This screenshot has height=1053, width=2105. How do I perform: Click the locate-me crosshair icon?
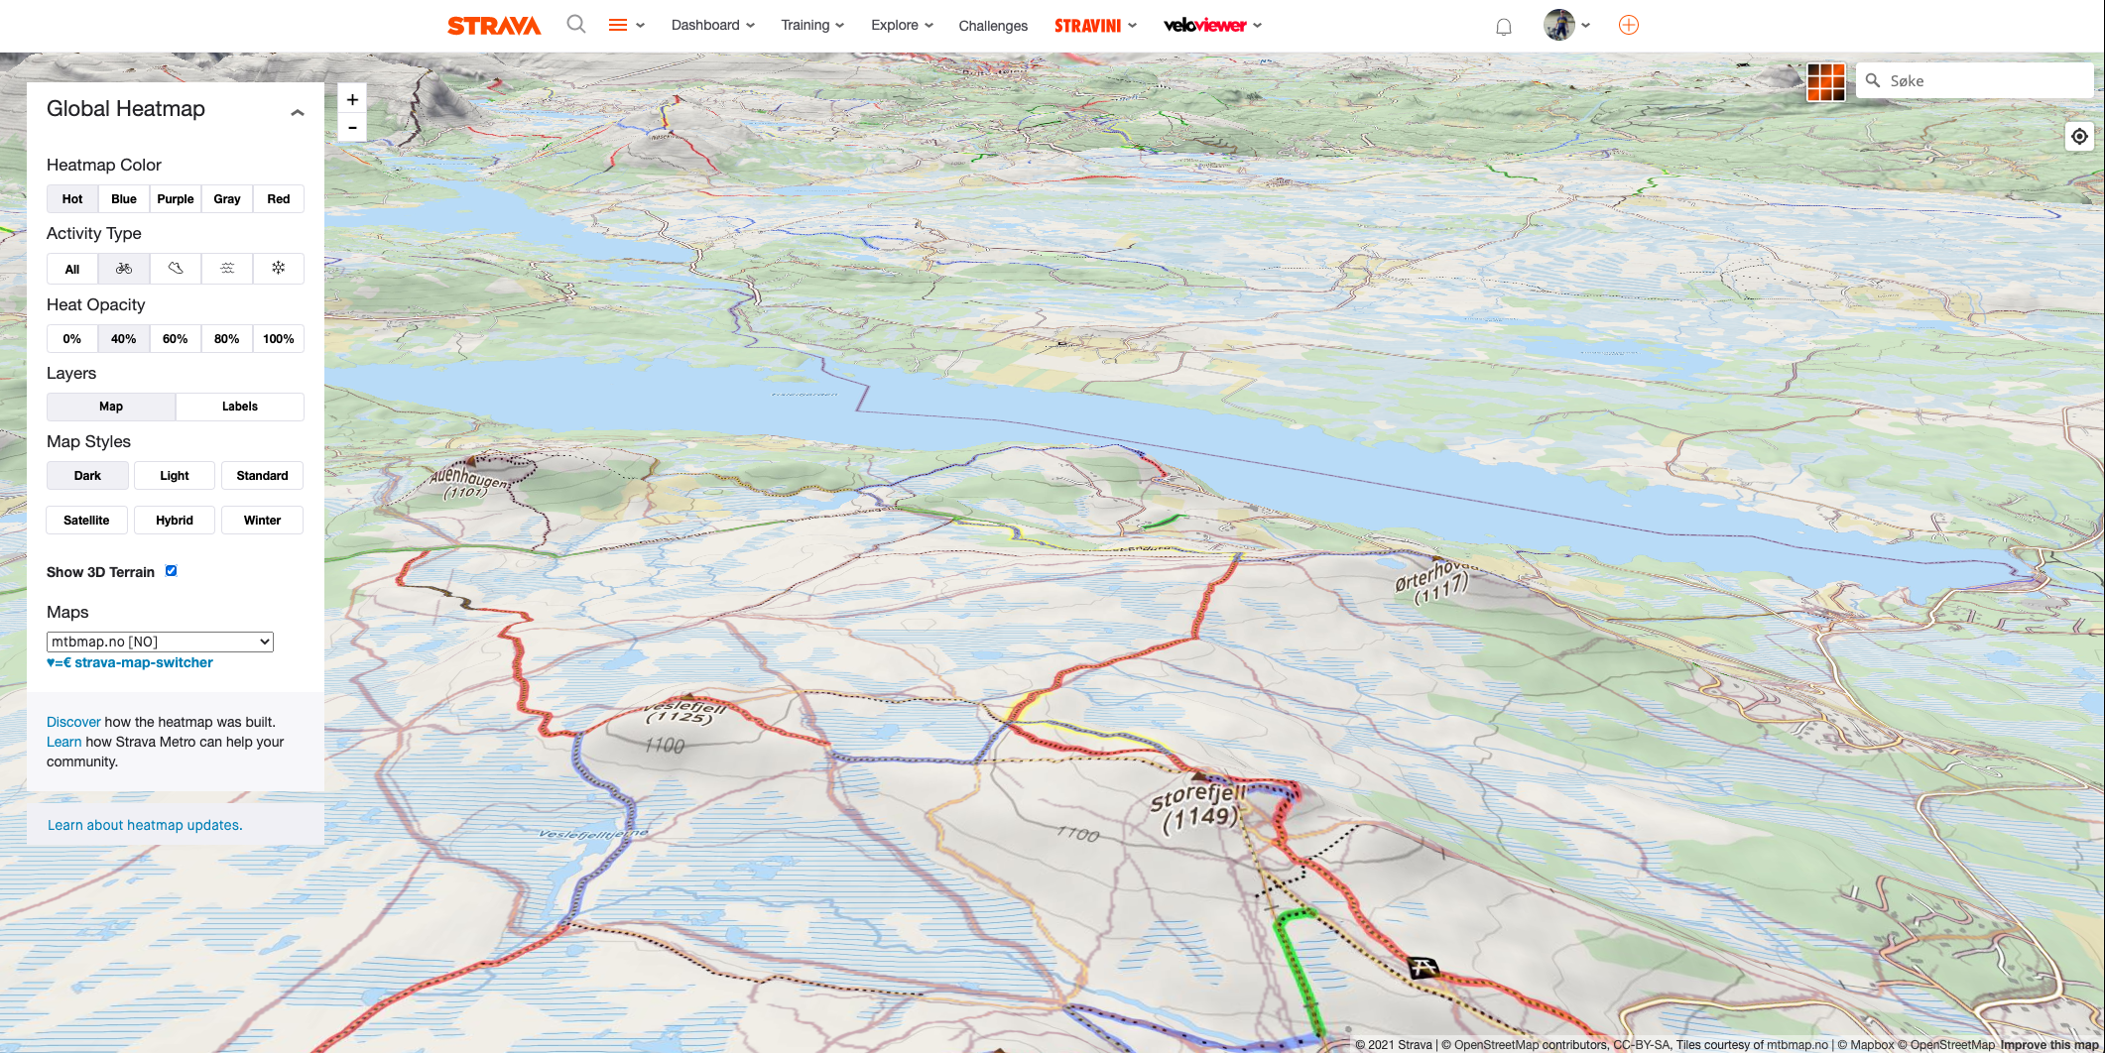click(x=2079, y=136)
